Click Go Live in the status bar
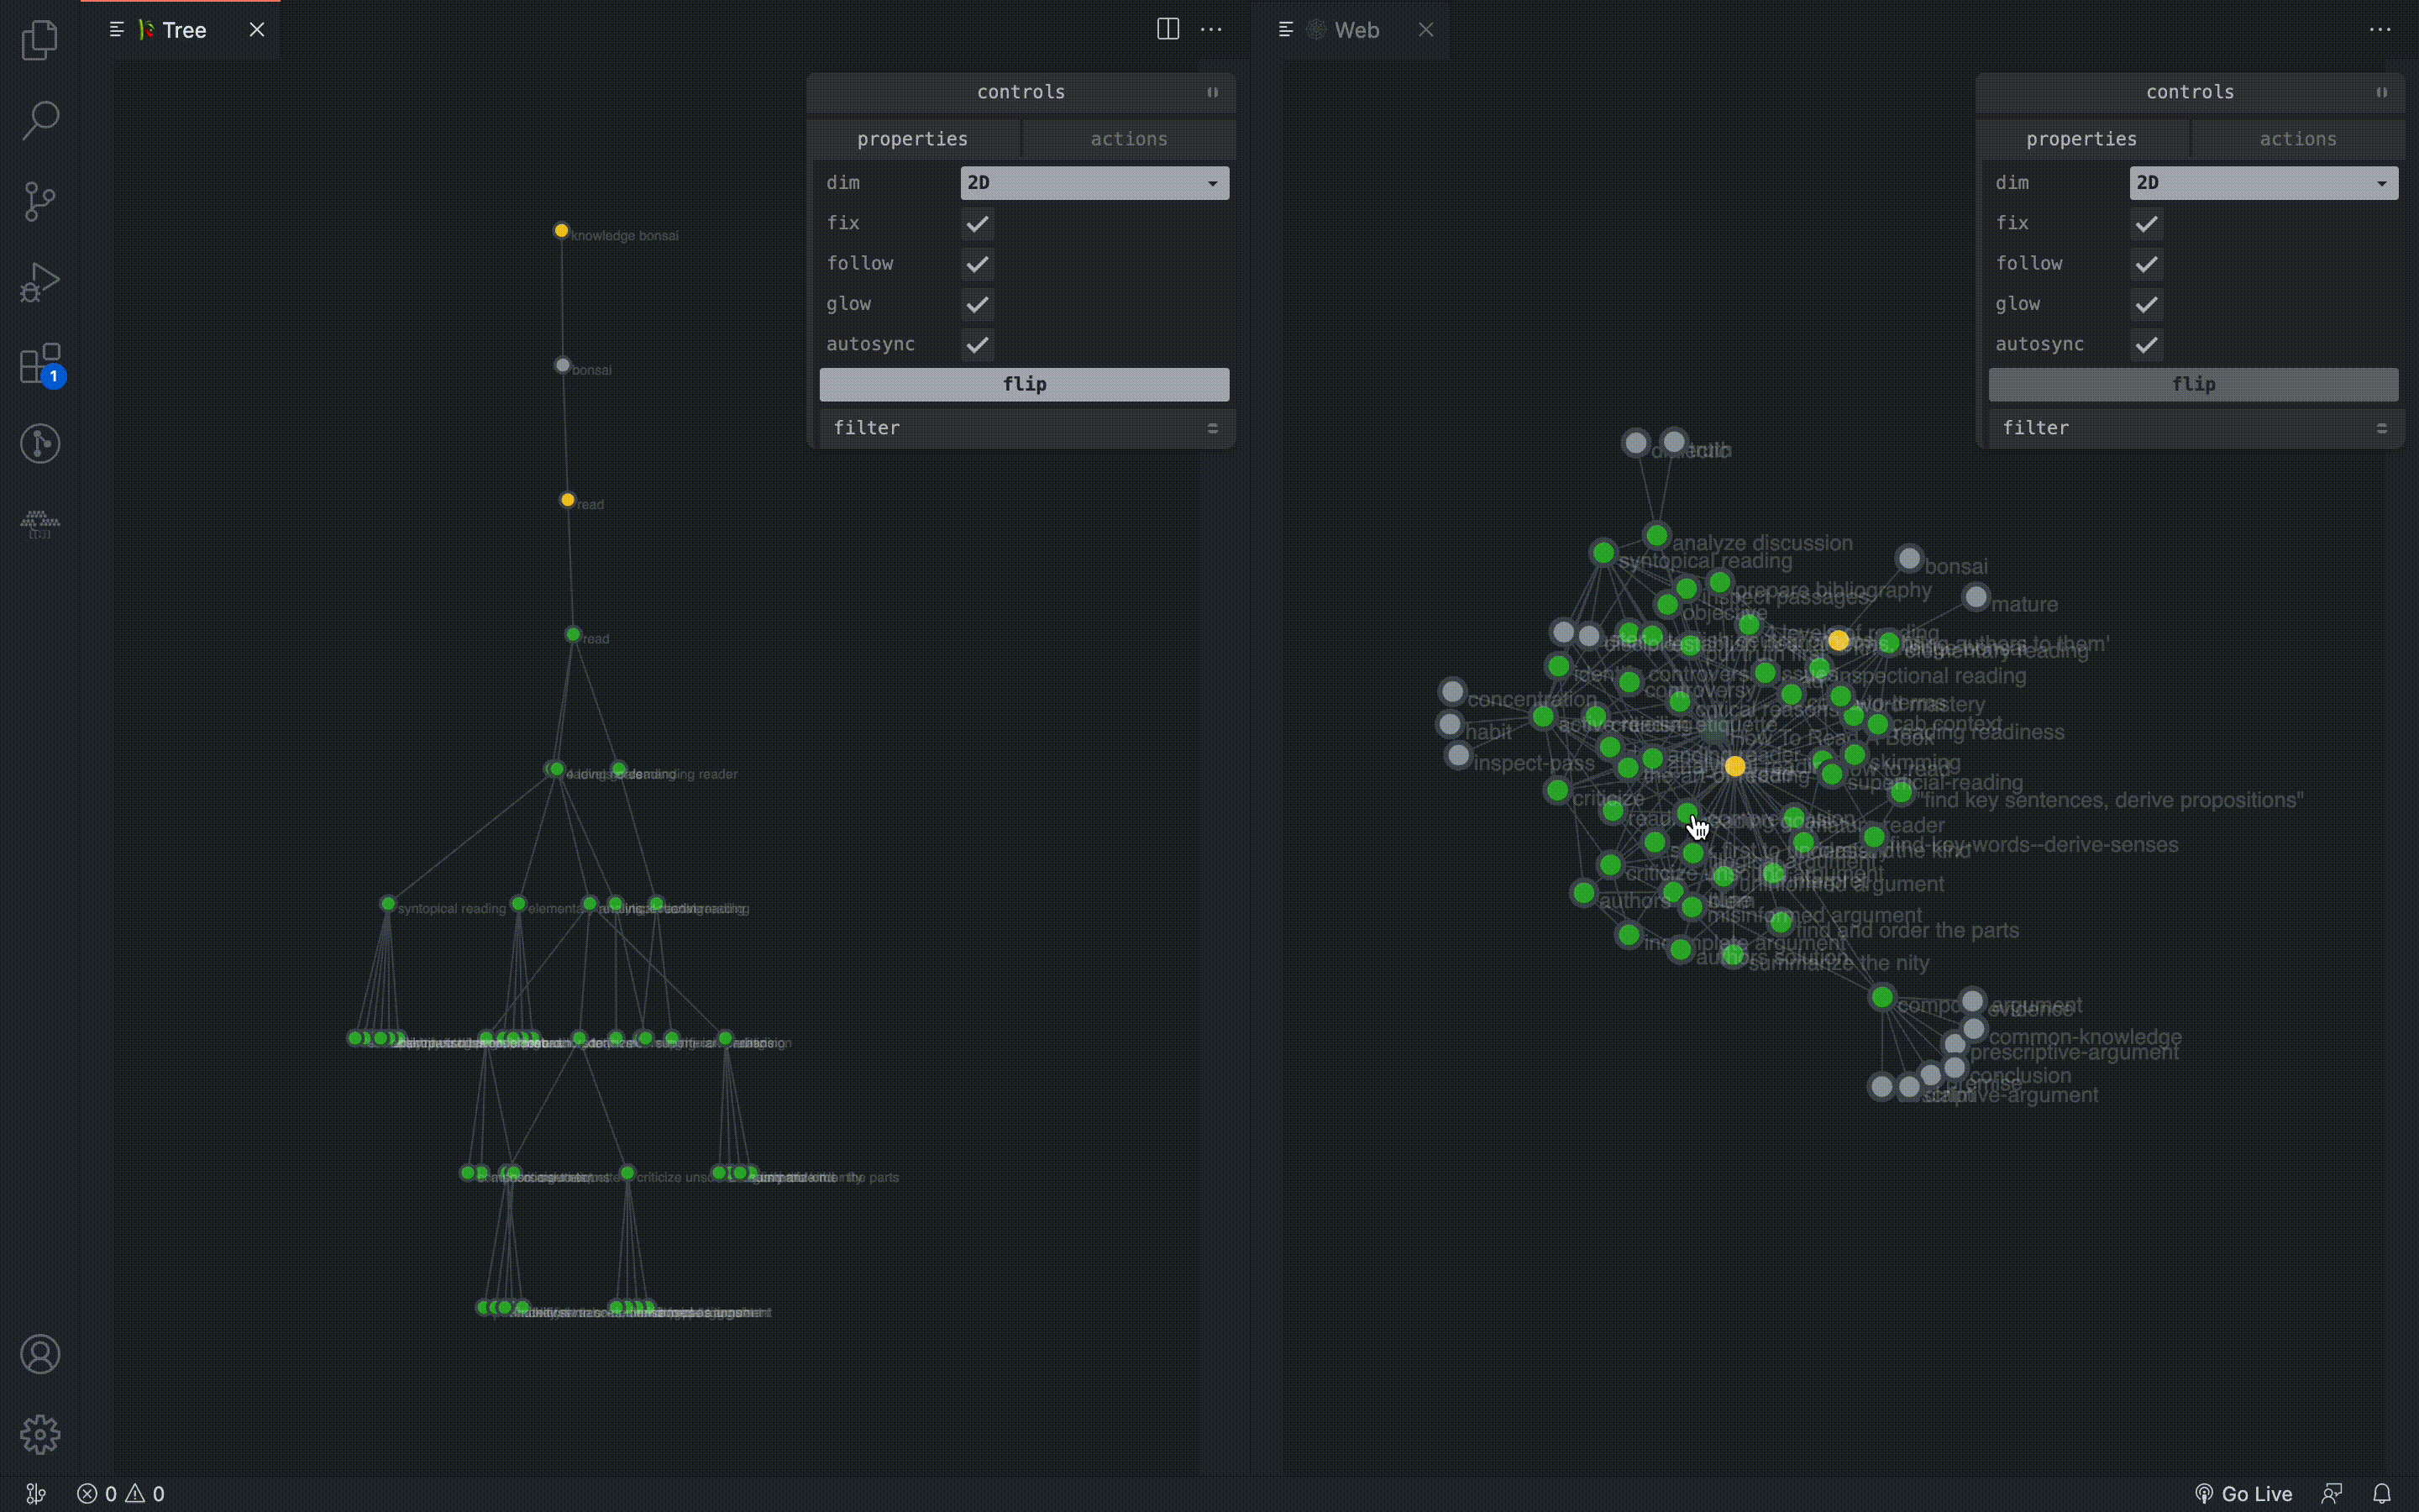 pos(2243,1493)
